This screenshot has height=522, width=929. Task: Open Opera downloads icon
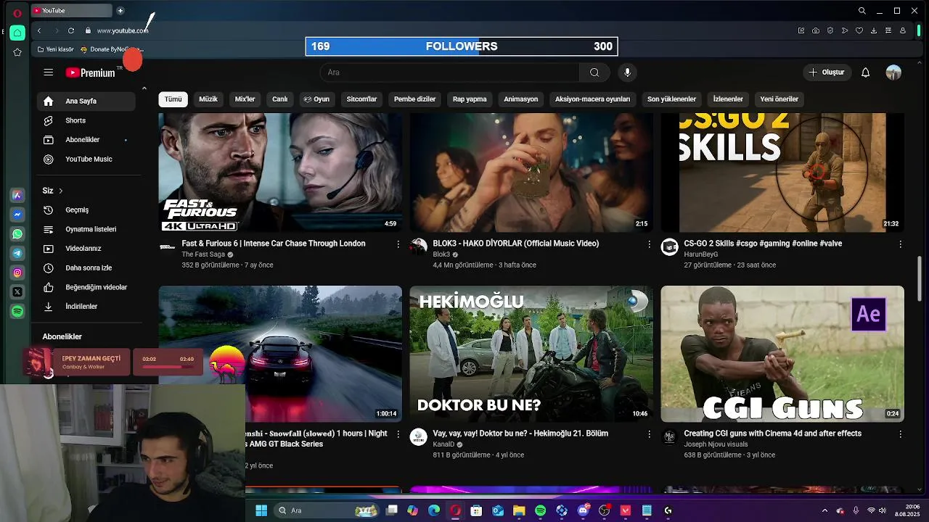[x=874, y=30]
